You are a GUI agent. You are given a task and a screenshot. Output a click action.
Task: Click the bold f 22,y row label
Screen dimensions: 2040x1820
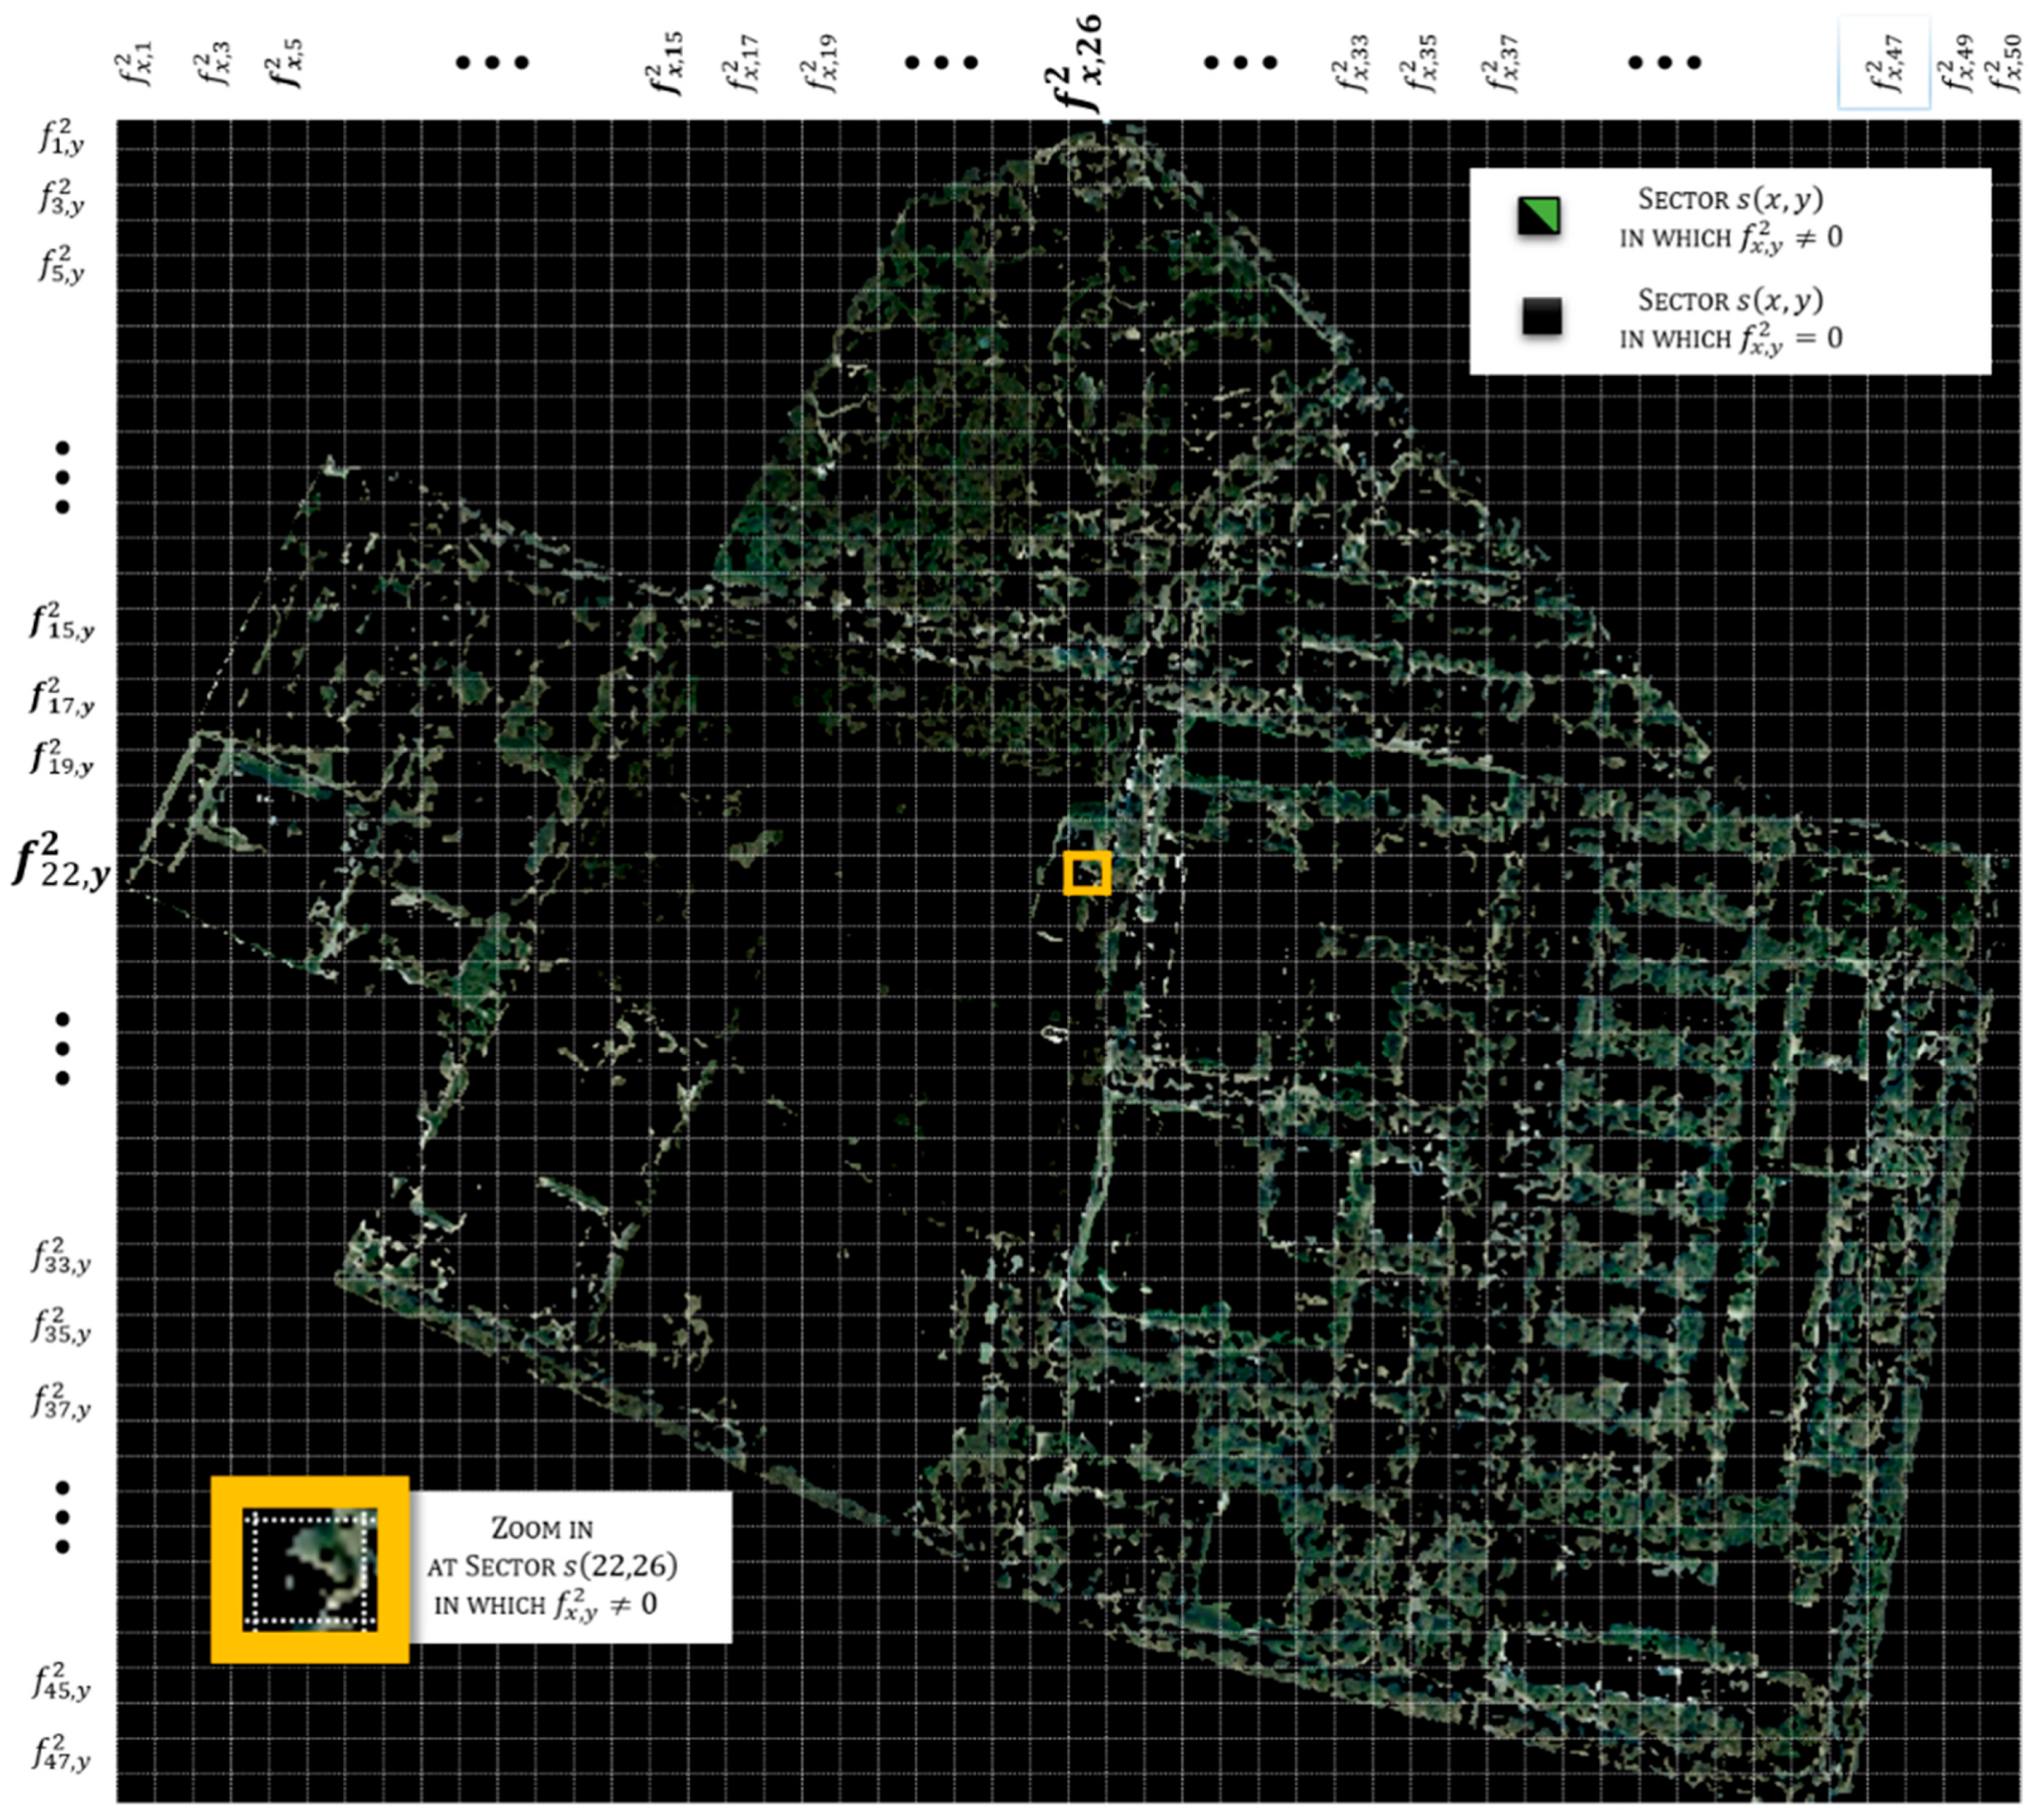60,862
